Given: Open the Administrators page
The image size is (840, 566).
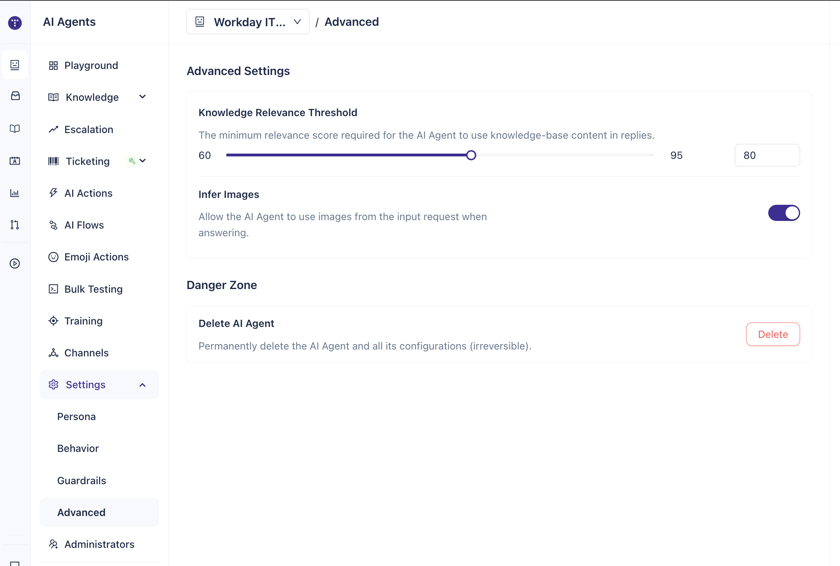Looking at the screenshot, I should click(99, 544).
